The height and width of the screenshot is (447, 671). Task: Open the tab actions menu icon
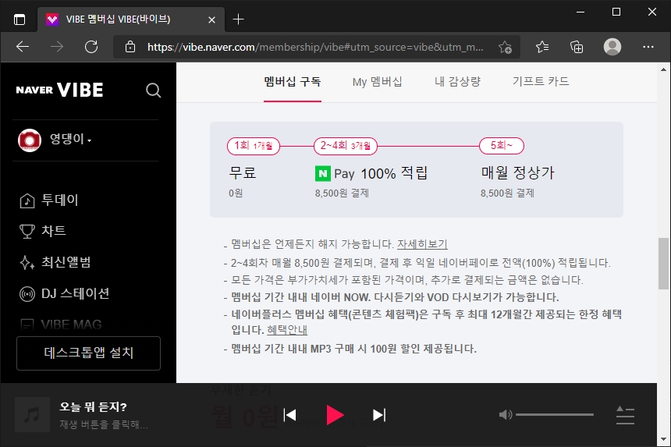pyautogui.click(x=20, y=20)
